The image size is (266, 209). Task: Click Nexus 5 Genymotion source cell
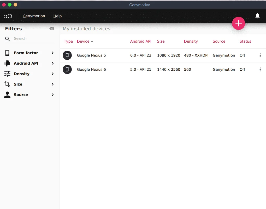click(224, 55)
